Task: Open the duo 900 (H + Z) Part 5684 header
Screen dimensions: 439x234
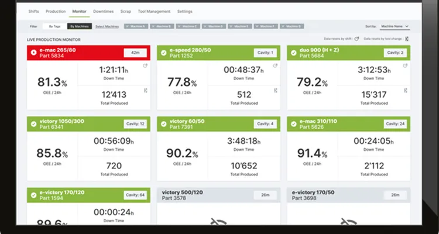Action: pos(349,53)
